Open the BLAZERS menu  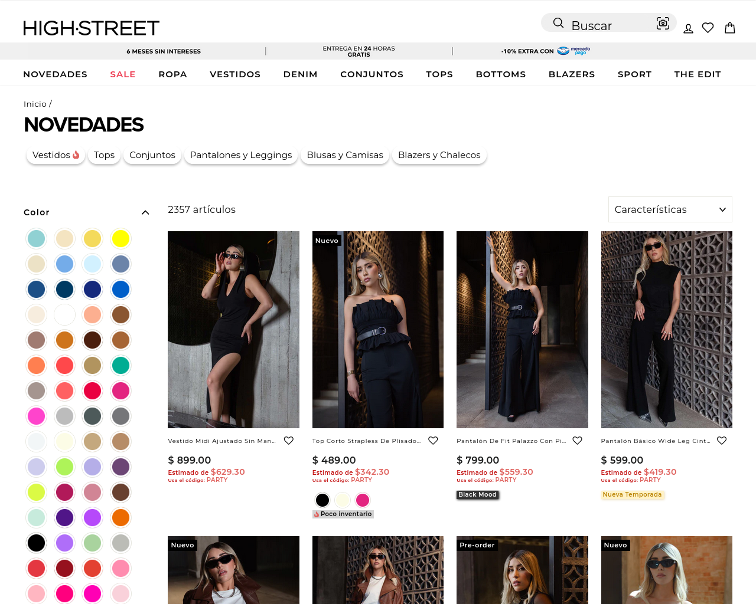572,74
